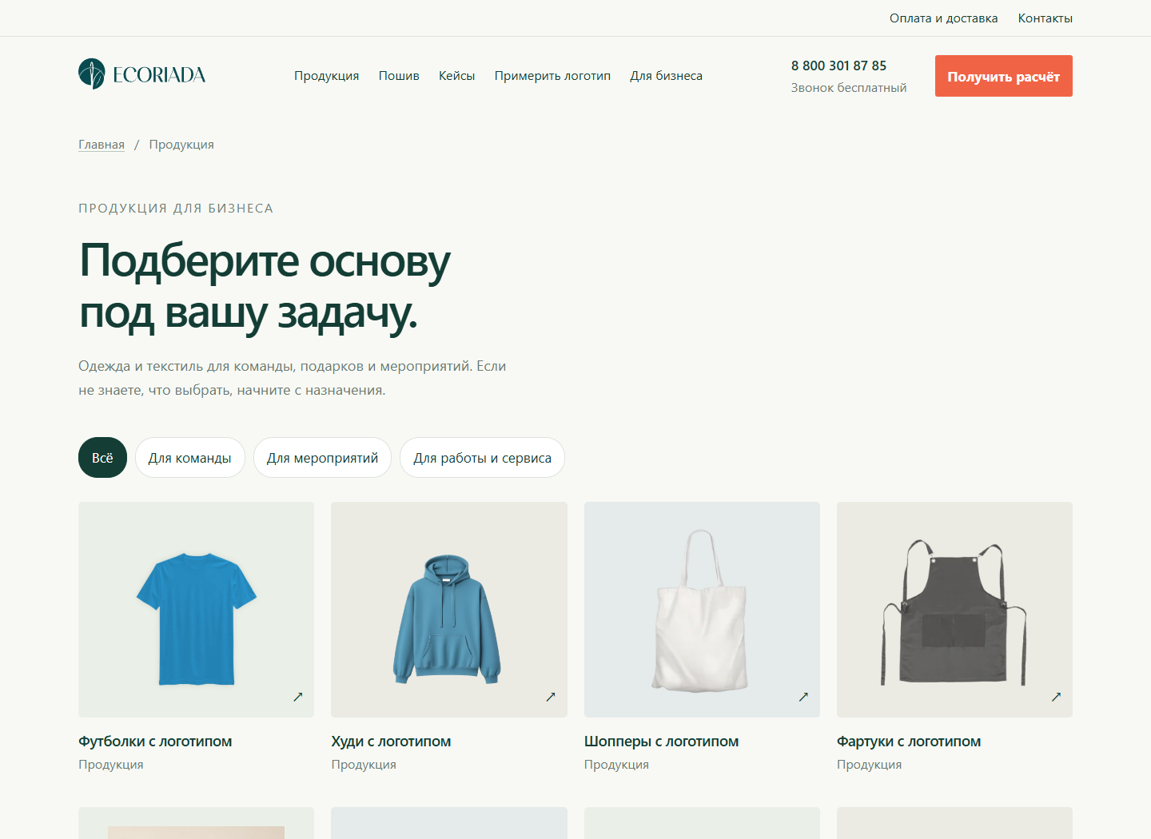Click Продукция label under Футболки card

pyautogui.click(x=111, y=765)
